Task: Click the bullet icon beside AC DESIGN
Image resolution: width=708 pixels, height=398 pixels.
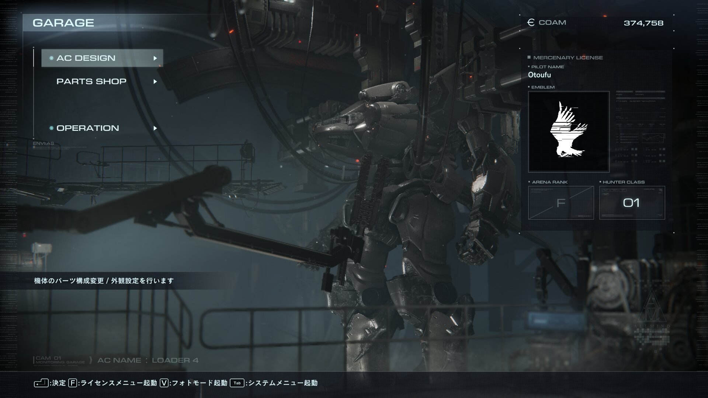Action: pos(51,58)
